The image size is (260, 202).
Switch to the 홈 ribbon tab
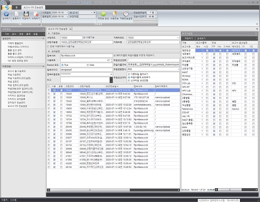tap(16, 7)
